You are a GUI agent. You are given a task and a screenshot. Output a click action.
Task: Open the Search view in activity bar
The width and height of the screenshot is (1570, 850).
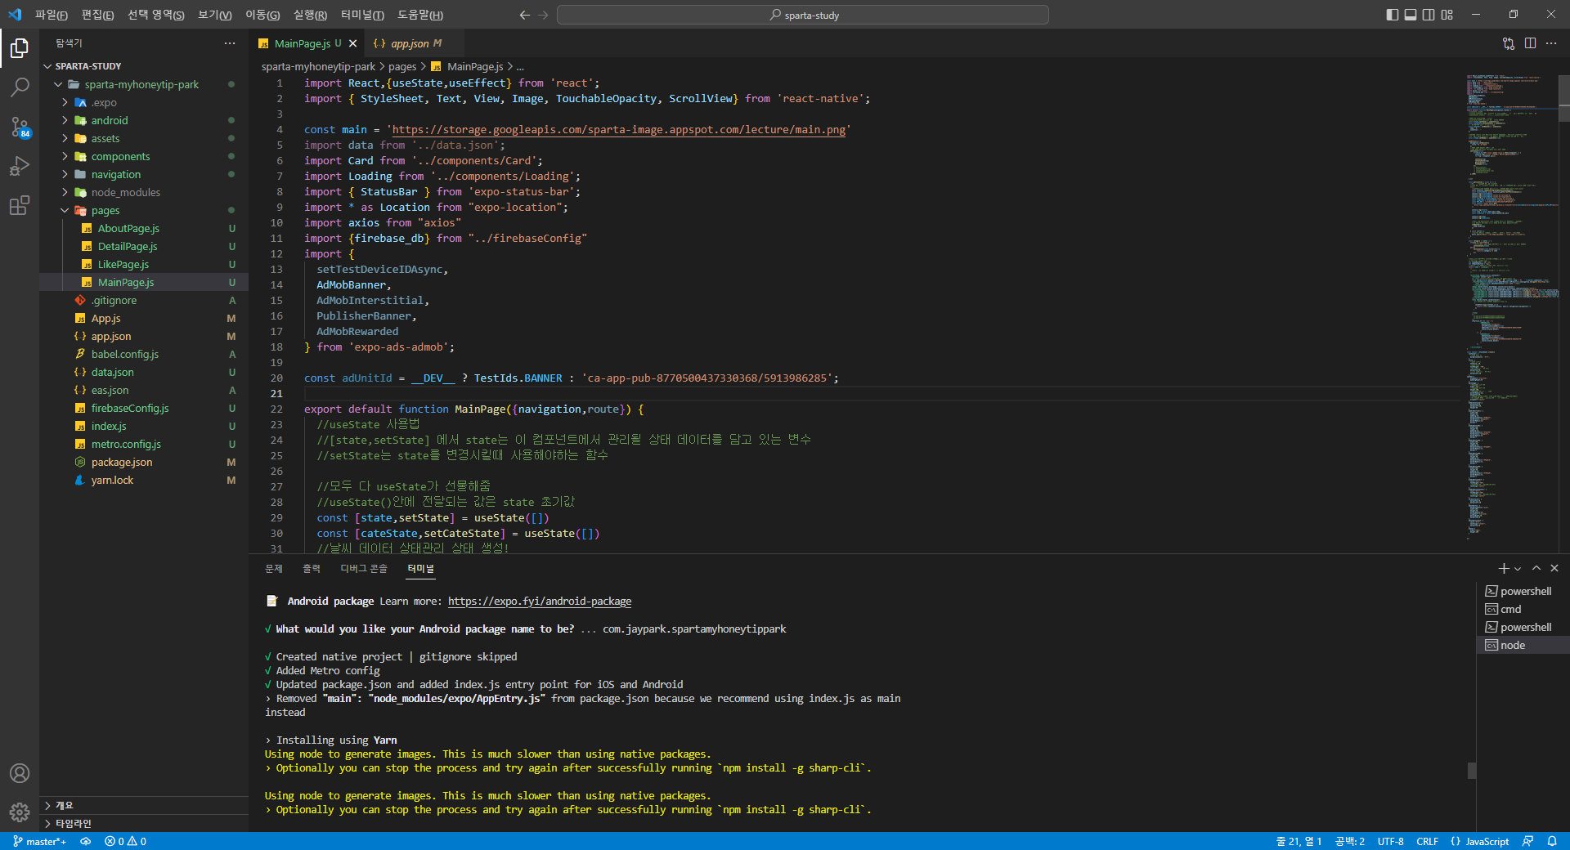pyautogui.click(x=20, y=87)
